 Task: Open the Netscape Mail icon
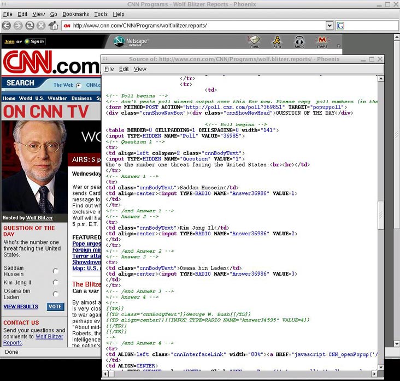(254, 42)
